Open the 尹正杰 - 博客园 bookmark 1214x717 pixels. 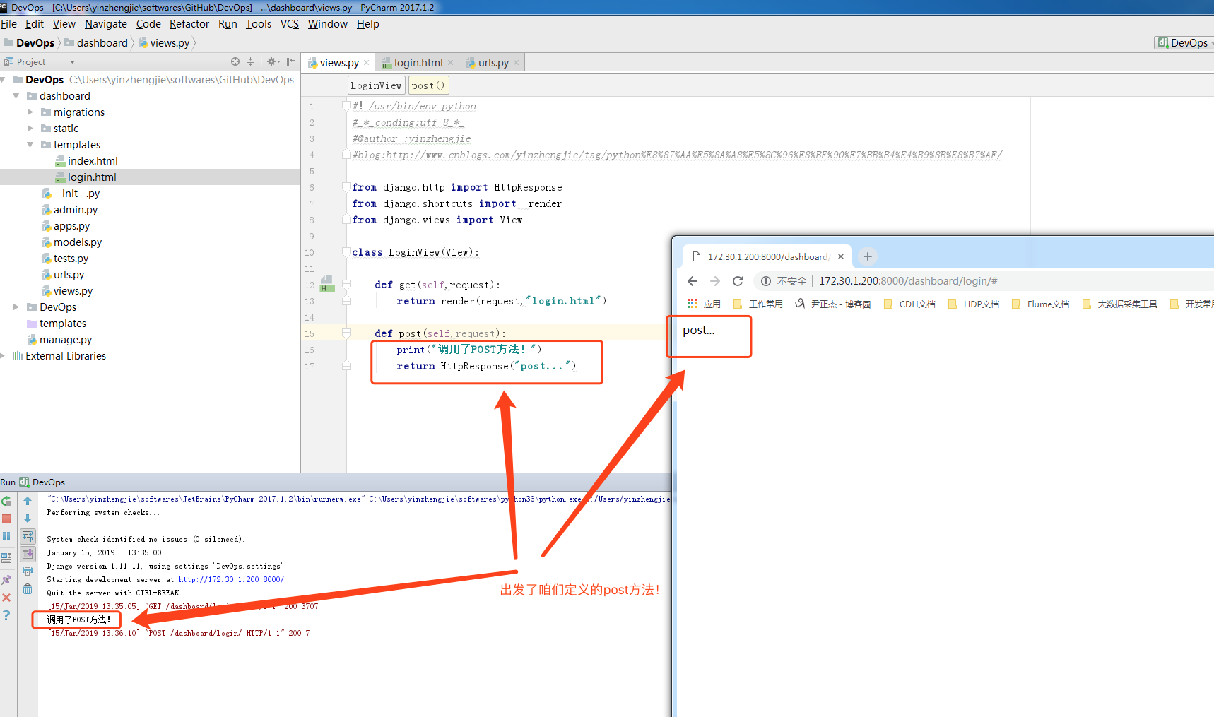(832, 304)
